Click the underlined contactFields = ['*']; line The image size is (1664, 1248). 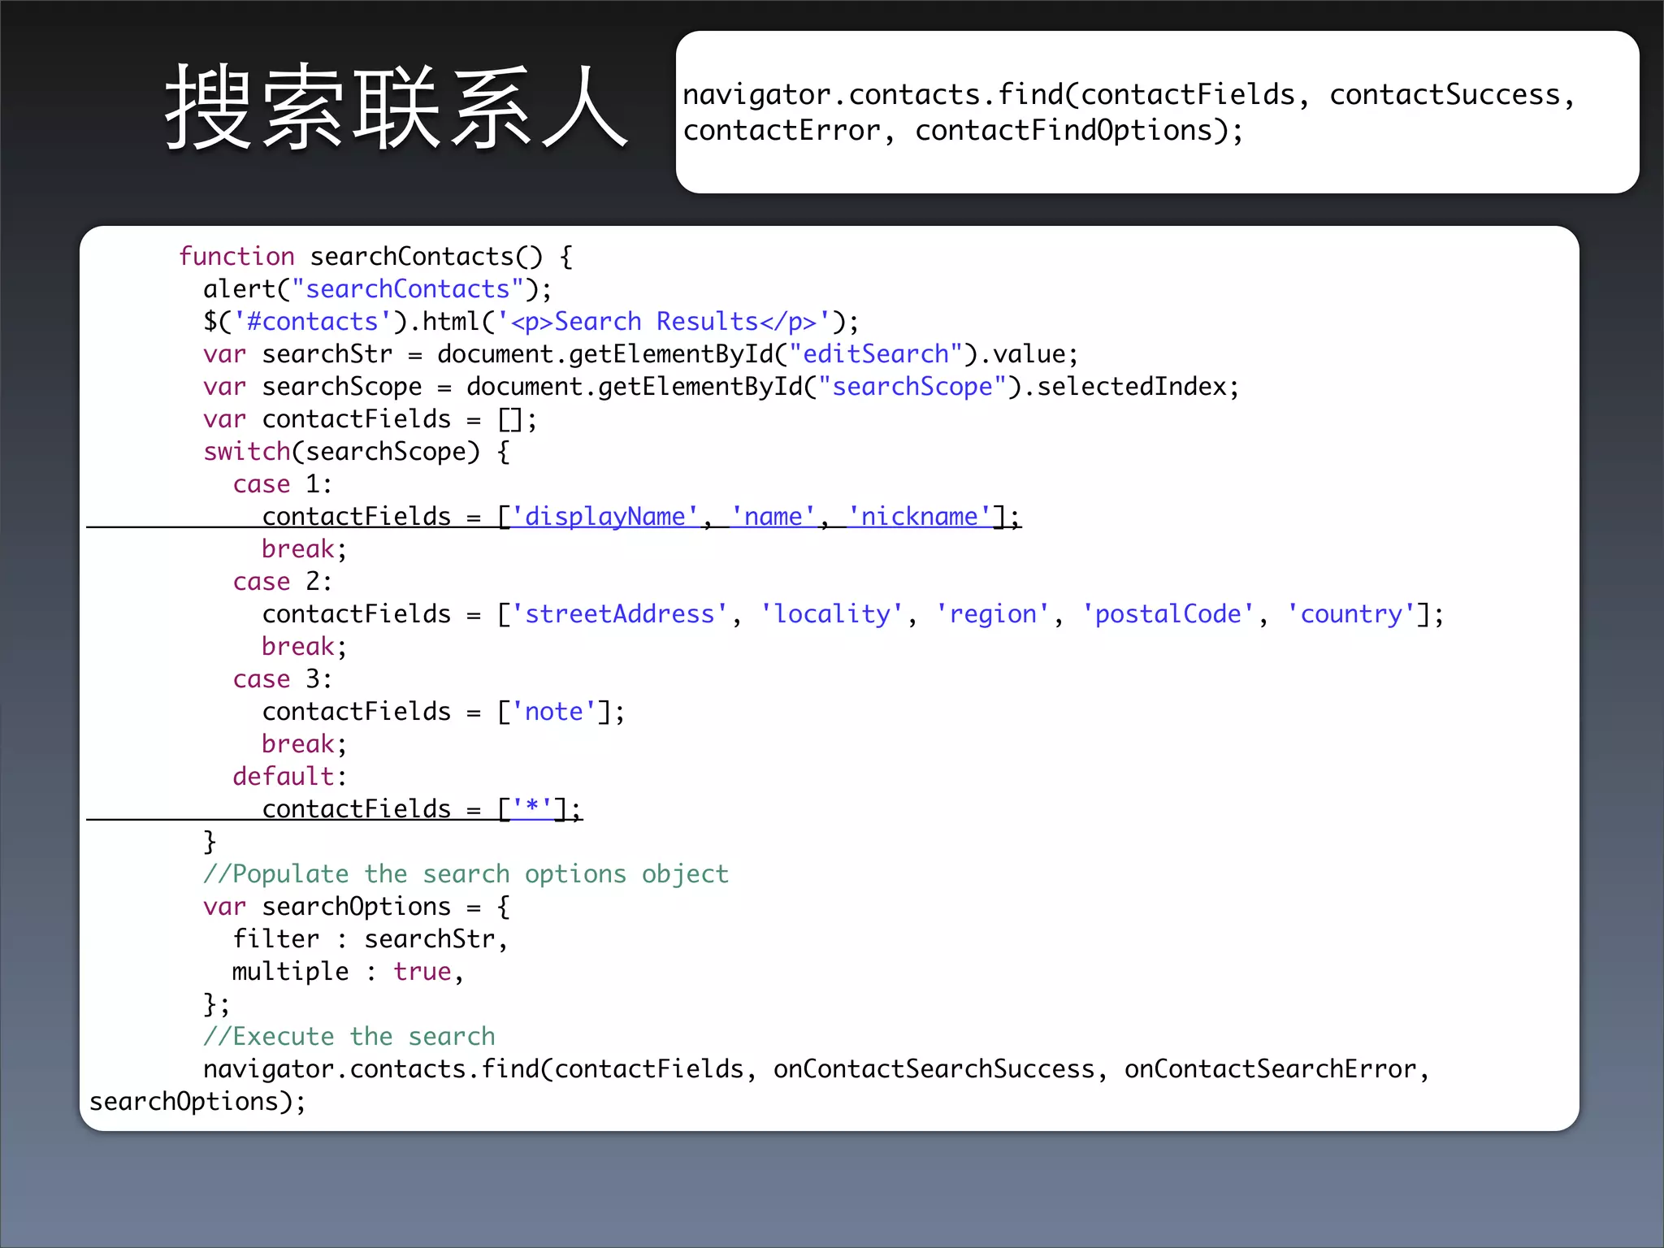tap(422, 809)
